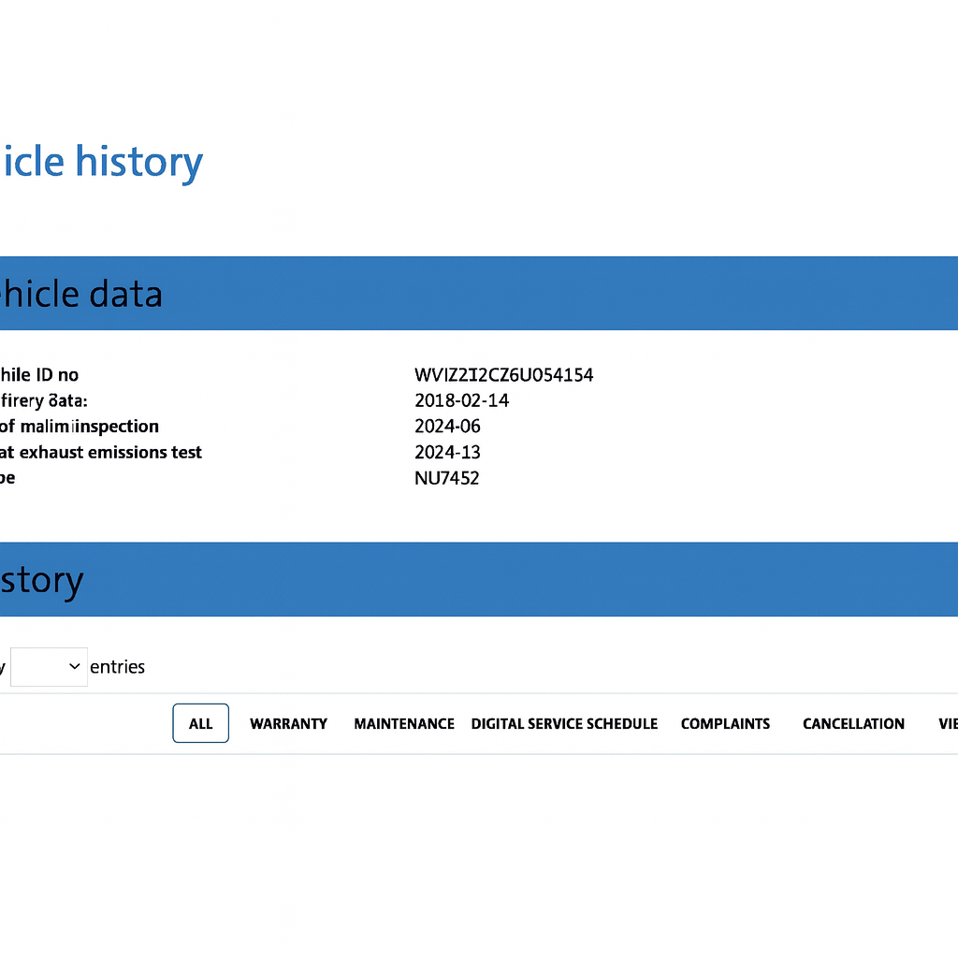The width and height of the screenshot is (958, 958).
Task: Click the emissions test value 2024-13
Action: click(447, 452)
